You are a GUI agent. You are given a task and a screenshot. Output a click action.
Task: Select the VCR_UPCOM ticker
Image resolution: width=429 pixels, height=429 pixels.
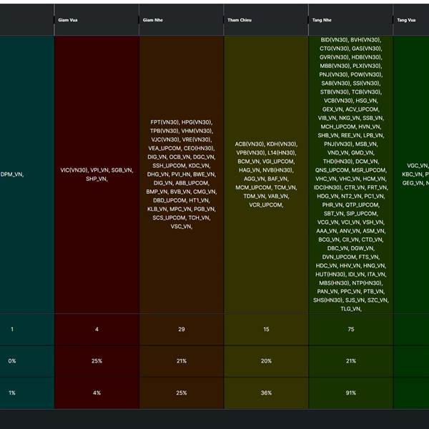pyautogui.click(x=266, y=205)
